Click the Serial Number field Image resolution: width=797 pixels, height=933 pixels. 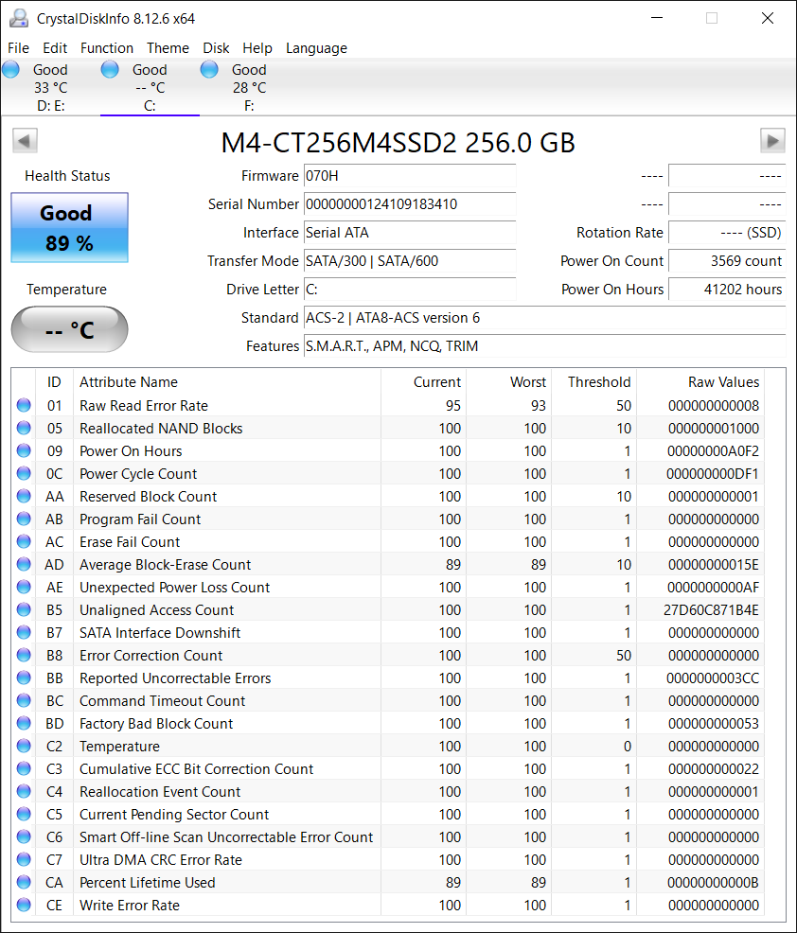(409, 204)
